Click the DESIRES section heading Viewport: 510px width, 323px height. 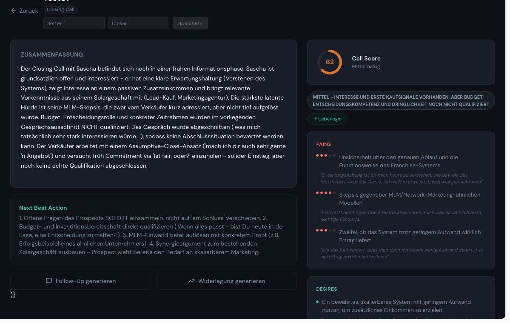point(327,289)
